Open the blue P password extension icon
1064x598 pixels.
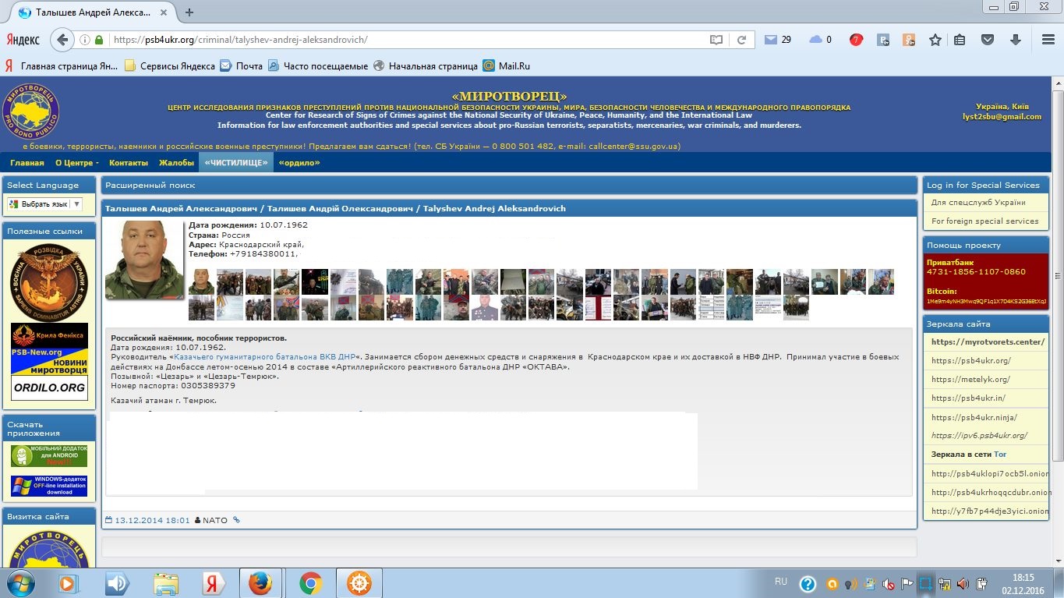[x=883, y=40]
